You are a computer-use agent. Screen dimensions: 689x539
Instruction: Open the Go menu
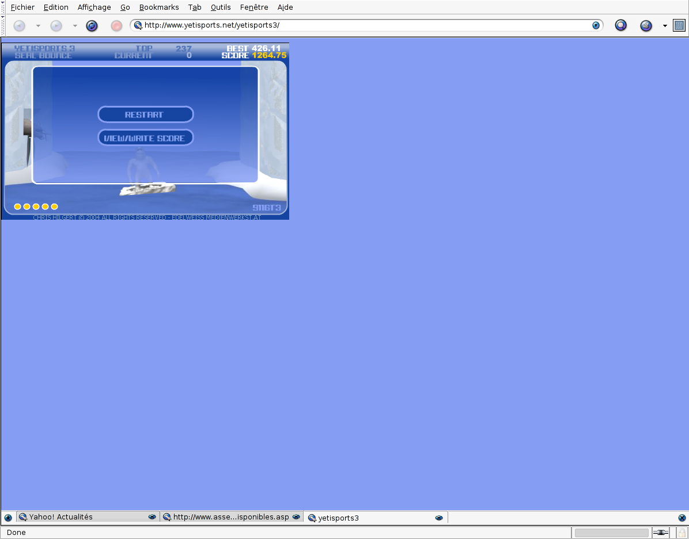click(125, 7)
